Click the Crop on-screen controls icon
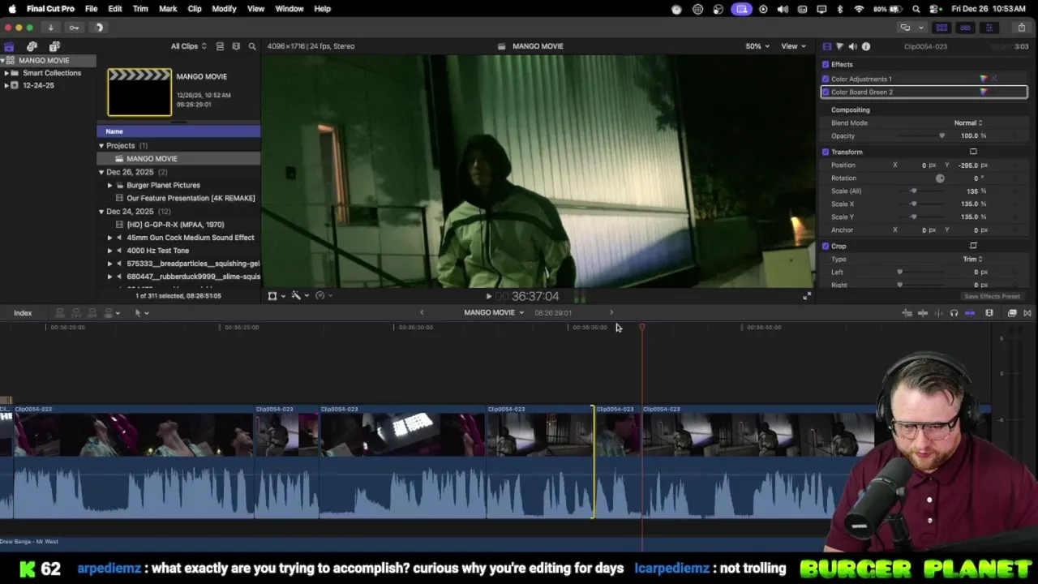 (973, 246)
